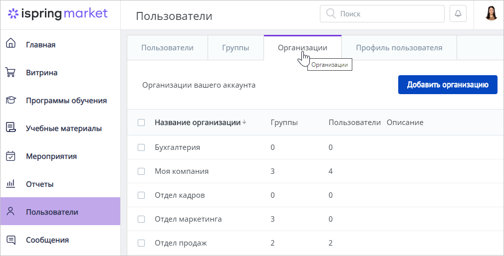The width and height of the screenshot is (504, 256).
Task: Focus the Поиск search field
Action: tap(382, 13)
